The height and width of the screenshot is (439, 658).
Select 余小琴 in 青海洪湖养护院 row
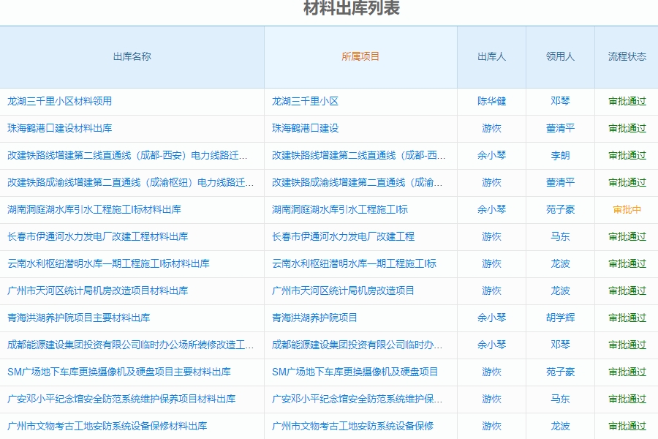click(x=491, y=318)
